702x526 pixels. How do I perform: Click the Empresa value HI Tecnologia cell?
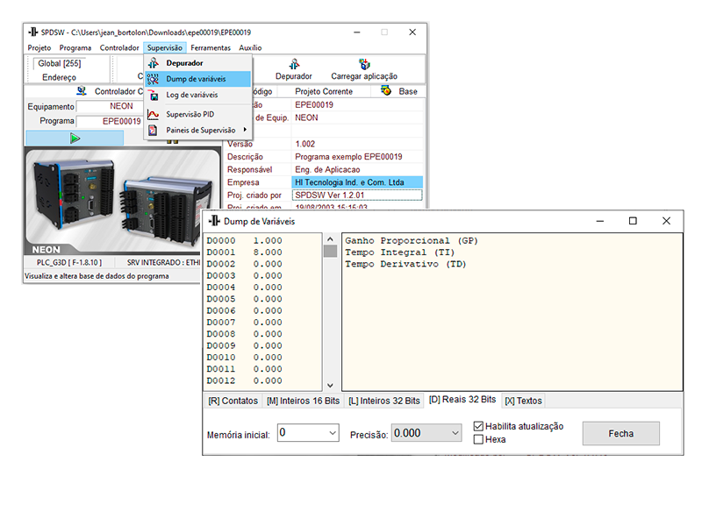pyautogui.click(x=357, y=182)
